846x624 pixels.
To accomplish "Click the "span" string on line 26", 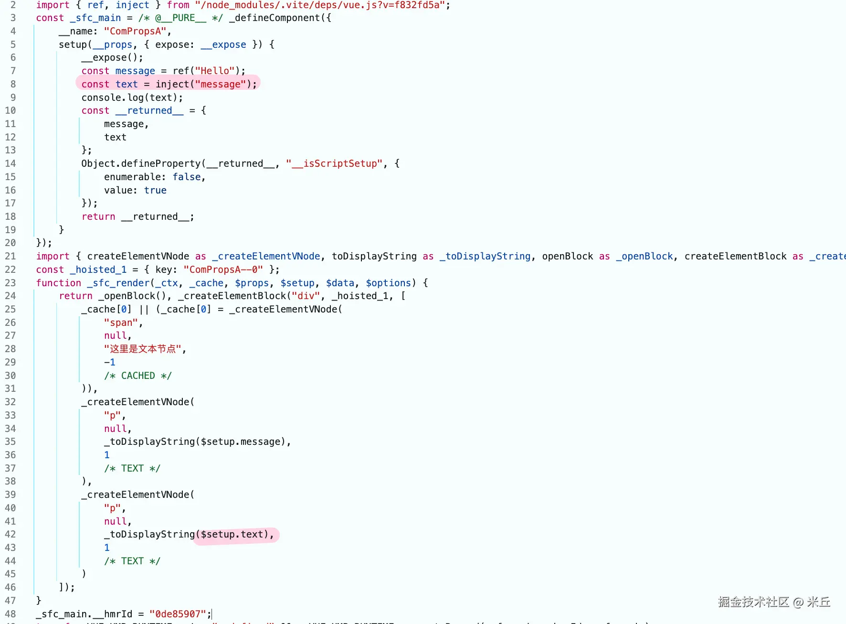I will (x=121, y=323).
